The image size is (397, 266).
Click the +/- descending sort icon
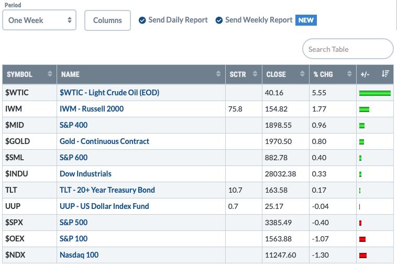(x=385, y=74)
